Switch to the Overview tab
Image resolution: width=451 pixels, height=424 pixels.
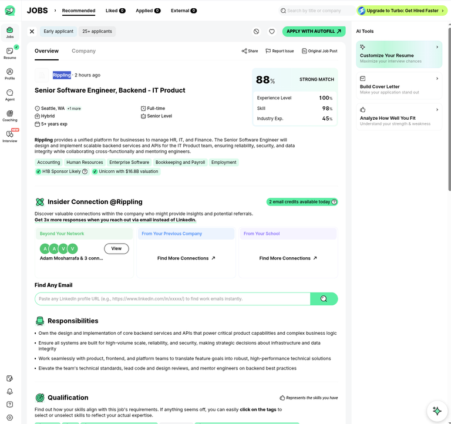(x=46, y=51)
